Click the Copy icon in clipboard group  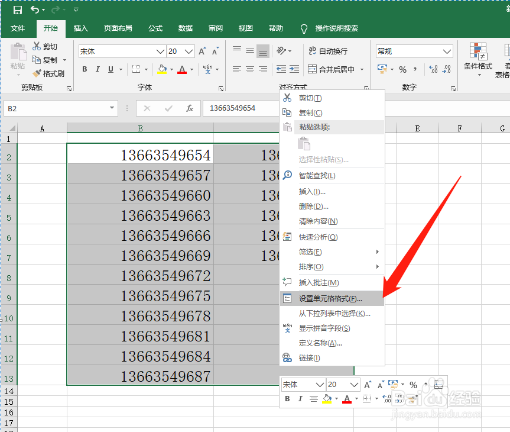coord(36,60)
